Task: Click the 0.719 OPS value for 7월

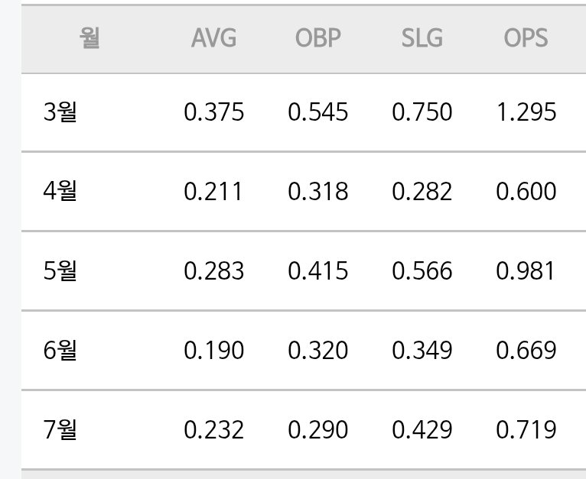Action: tap(526, 429)
